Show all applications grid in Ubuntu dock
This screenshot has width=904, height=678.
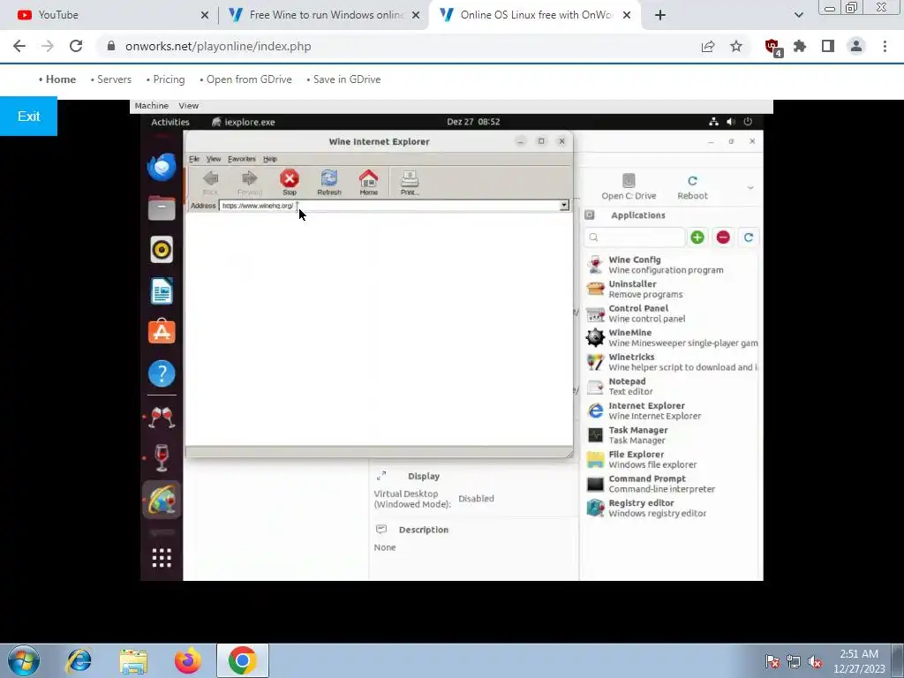click(162, 558)
